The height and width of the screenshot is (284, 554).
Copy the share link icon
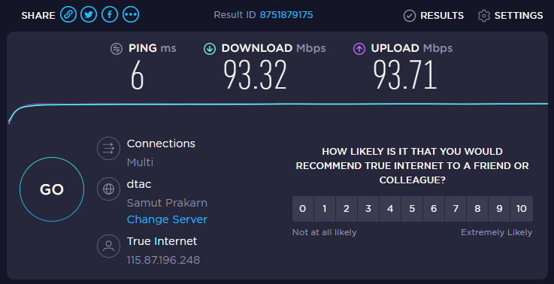tap(68, 14)
